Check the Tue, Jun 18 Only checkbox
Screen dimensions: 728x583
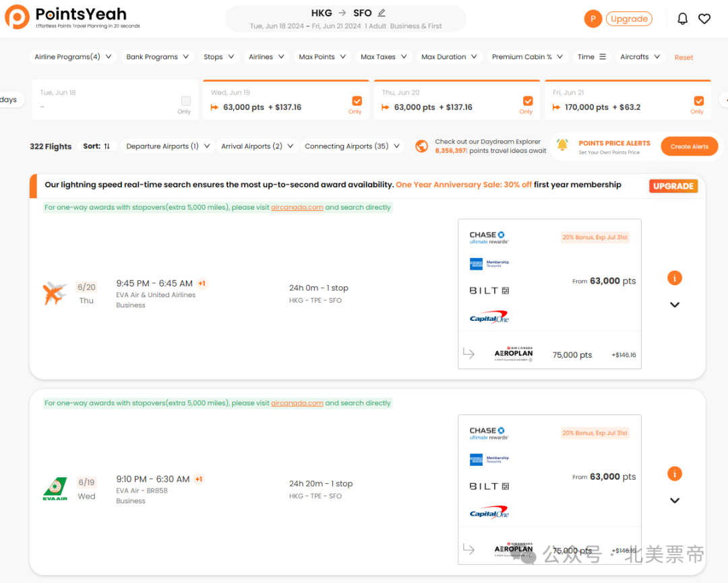coord(186,100)
